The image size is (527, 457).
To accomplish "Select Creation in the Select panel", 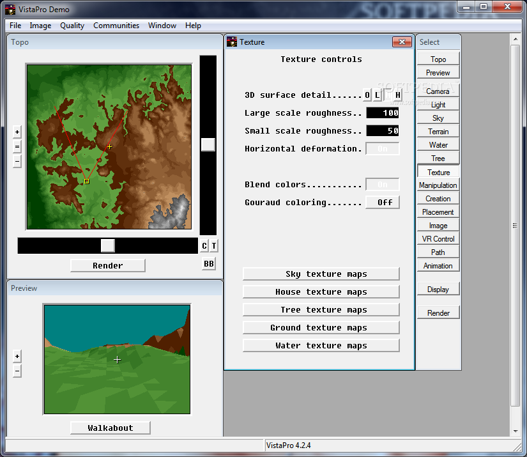I will pos(438,199).
